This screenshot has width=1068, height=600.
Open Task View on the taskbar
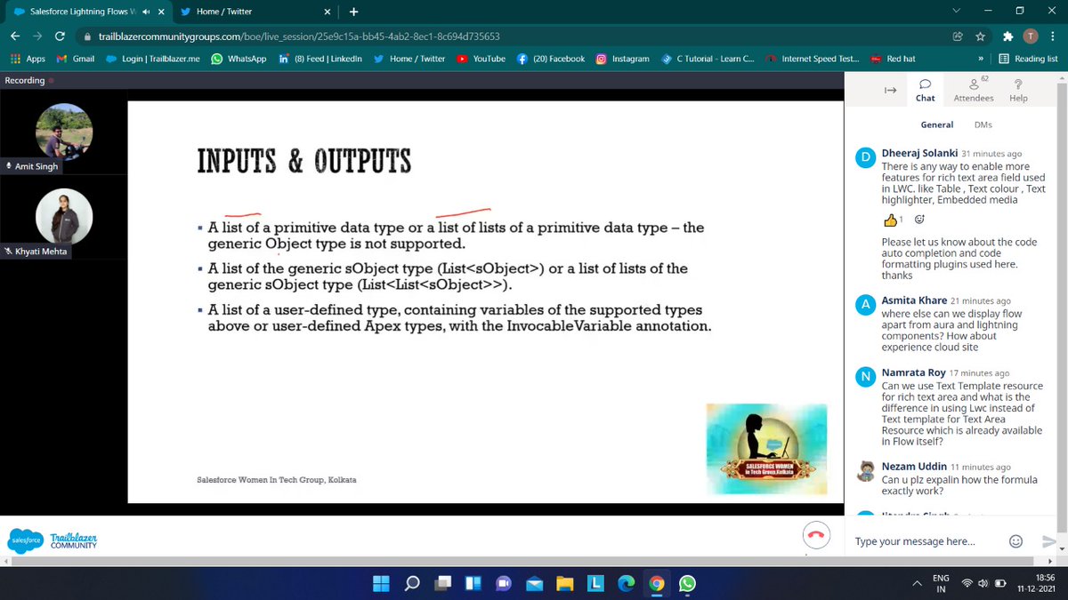coord(442,583)
